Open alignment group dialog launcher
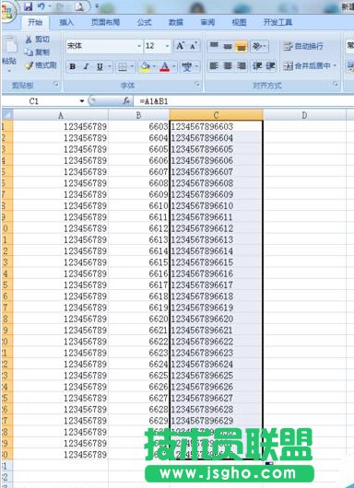This screenshot has height=488, width=354. (336, 85)
